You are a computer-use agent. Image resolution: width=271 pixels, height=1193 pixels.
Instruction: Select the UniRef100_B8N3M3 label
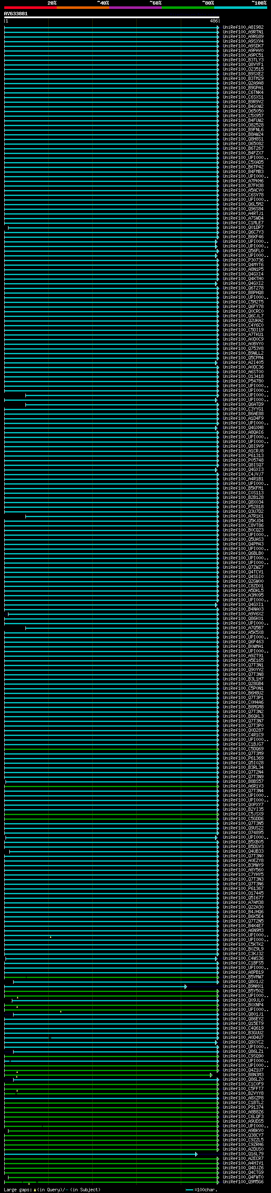pos(243,1075)
